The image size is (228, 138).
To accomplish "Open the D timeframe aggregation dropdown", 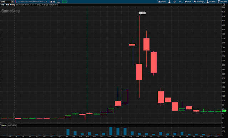I will pos(180,1).
